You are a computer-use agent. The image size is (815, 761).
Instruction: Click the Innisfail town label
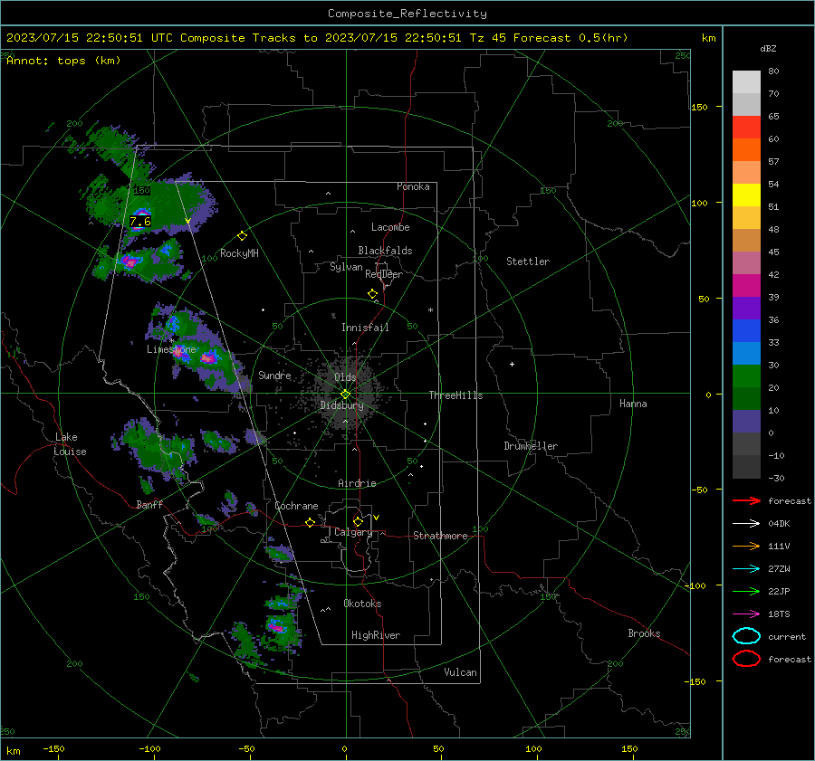365,328
